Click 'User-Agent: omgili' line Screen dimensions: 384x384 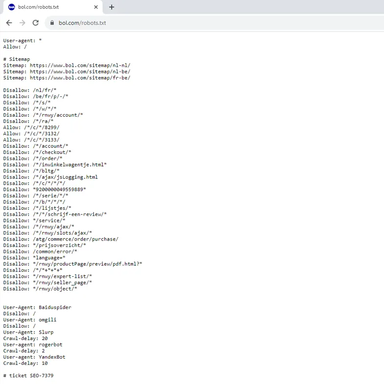click(29, 319)
